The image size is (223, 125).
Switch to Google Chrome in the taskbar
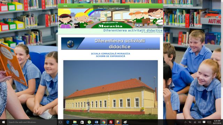pos(104,122)
